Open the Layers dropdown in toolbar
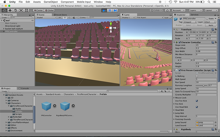Screen dimensions: 220x137 coord(196,10)
